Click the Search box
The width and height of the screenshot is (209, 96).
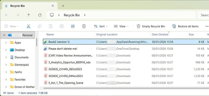click(x=203, y=15)
